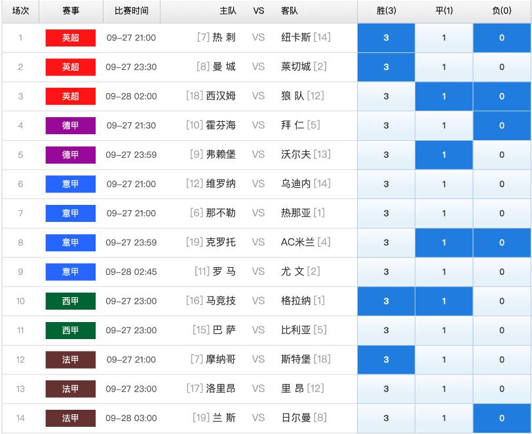Choose win (3) for 霍芬海 vs 拜仁

point(386,126)
